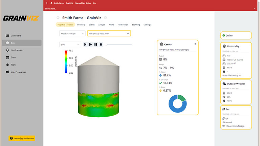Image resolution: width=260 pixels, height=146 pixels.
Task: Go to previous bin arrow beside title
Action: pyautogui.click(x=58, y=18)
